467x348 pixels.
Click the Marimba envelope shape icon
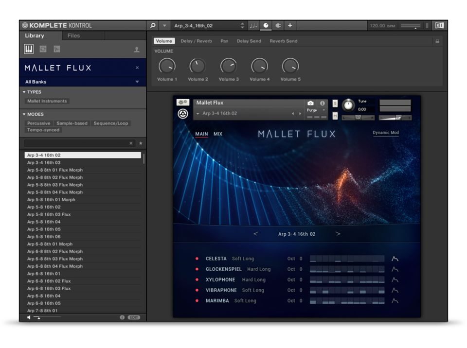click(395, 301)
